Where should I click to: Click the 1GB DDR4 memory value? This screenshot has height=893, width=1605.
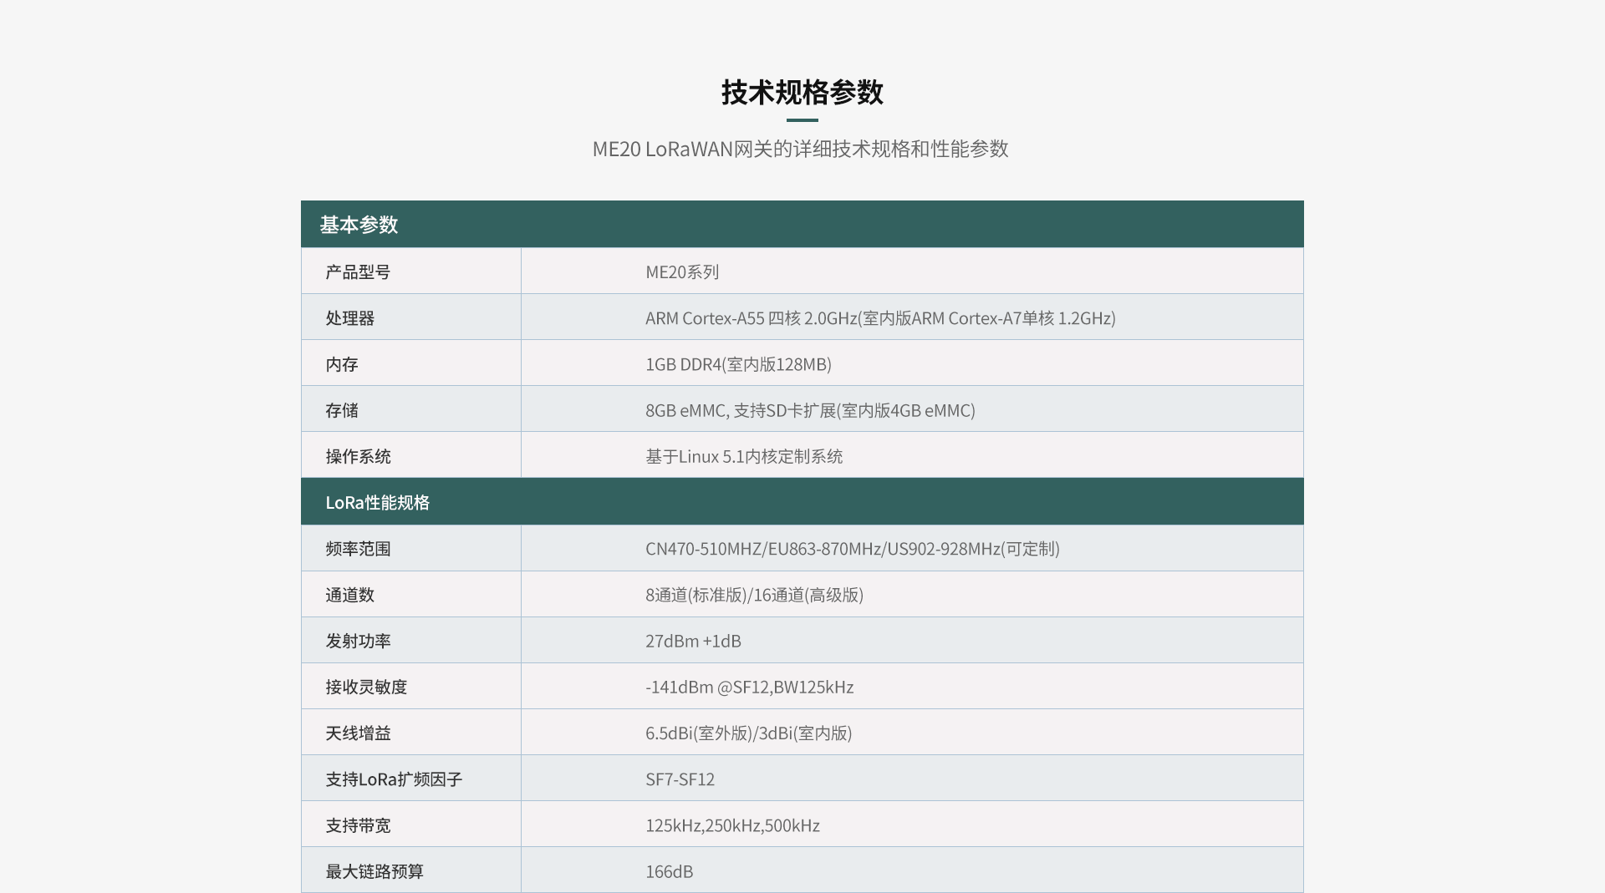point(738,364)
